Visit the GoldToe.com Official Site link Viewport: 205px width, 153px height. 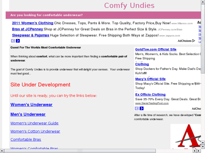coord(156,49)
